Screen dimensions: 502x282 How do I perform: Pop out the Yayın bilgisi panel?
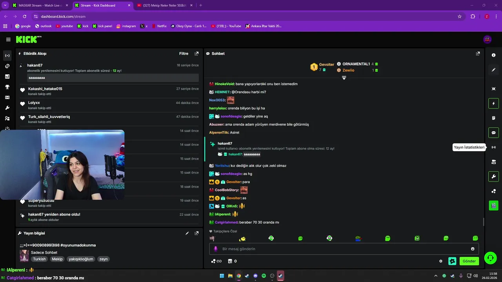point(196,233)
